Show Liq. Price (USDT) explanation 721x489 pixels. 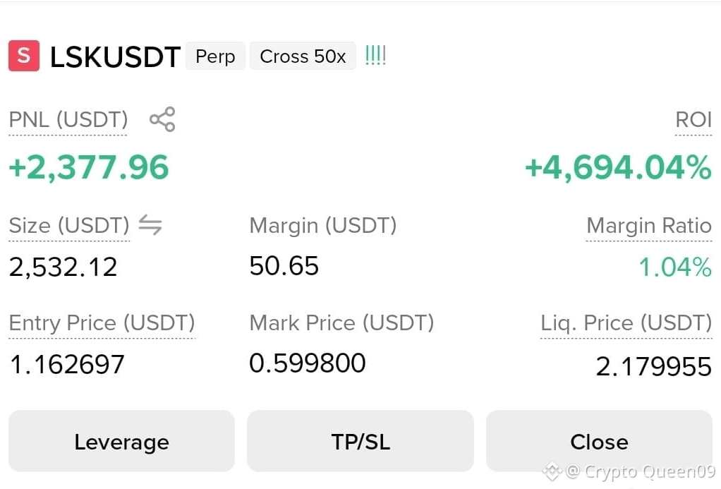626,322
